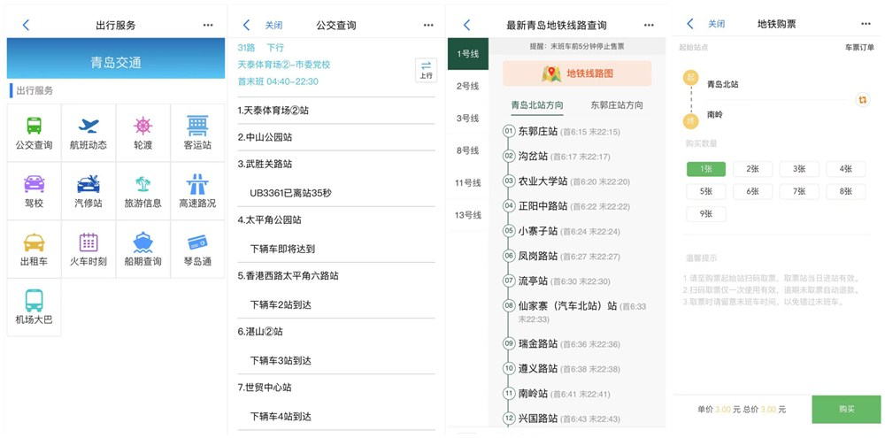Toggle bus direction to 上行
The width and height of the screenshot is (885, 438).
[x=426, y=70]
